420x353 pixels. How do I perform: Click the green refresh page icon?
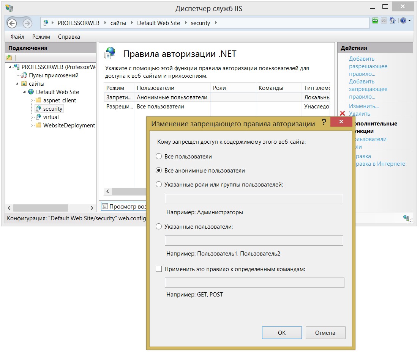[x=375, y=20]
